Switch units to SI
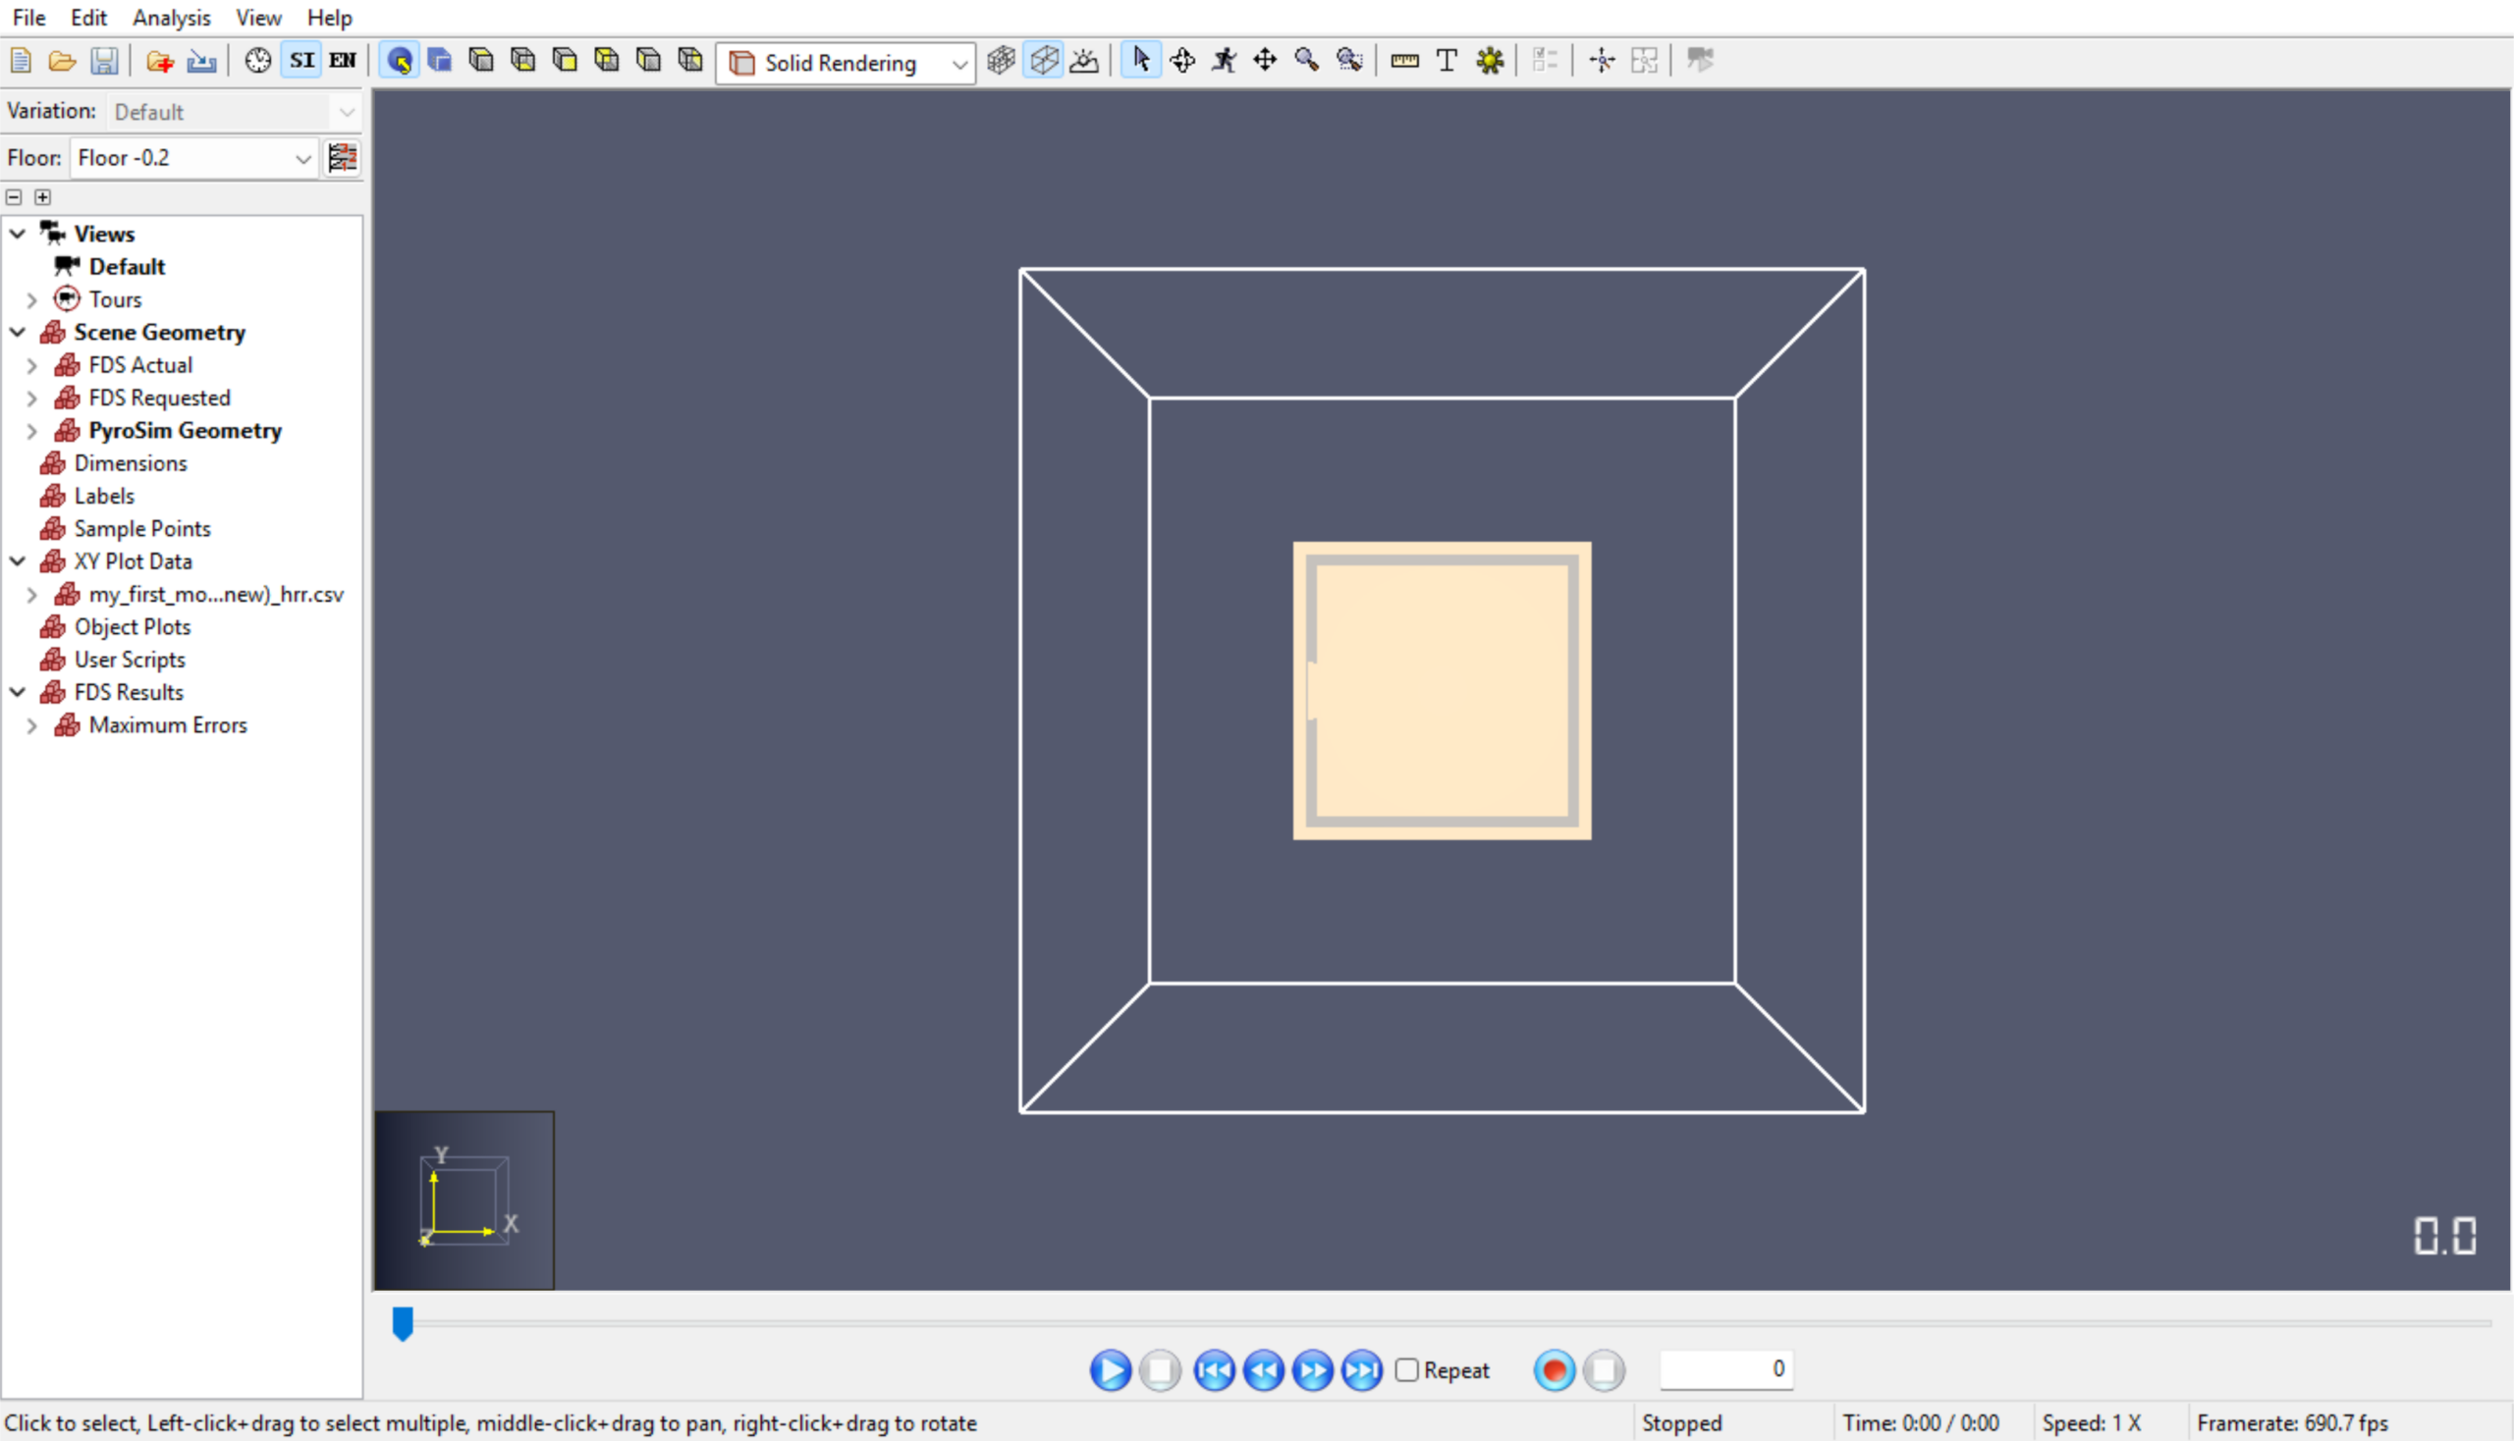The height and width of the screenshot is (1441, 2514). click(302, 62)
